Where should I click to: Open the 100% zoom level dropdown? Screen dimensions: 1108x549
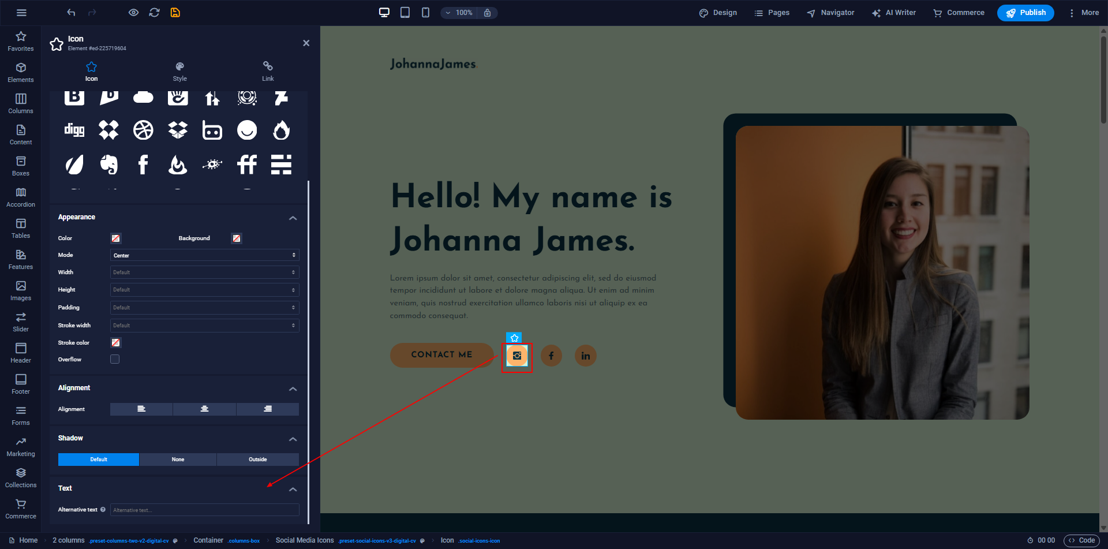(x=459, y=13)
